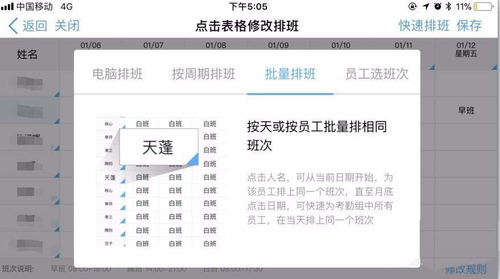Save the schedule with 保存
Screen dimensions: 500x279
pos(469,26)
